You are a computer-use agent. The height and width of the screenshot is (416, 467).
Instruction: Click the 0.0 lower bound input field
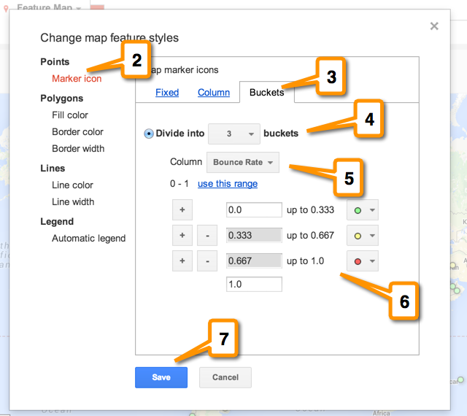click(254, 209)
